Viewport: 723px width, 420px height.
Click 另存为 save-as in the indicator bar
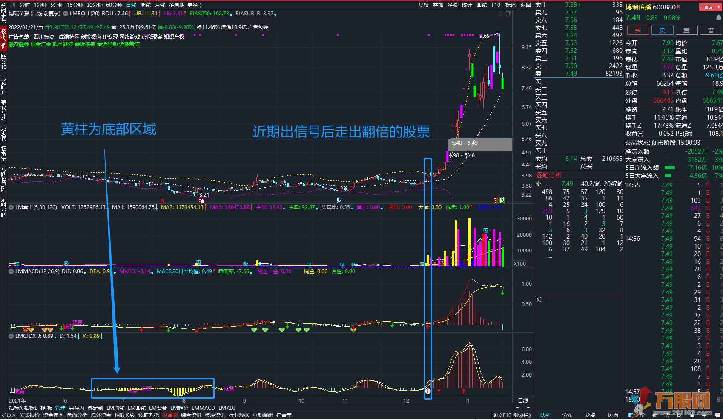point(77,408)
